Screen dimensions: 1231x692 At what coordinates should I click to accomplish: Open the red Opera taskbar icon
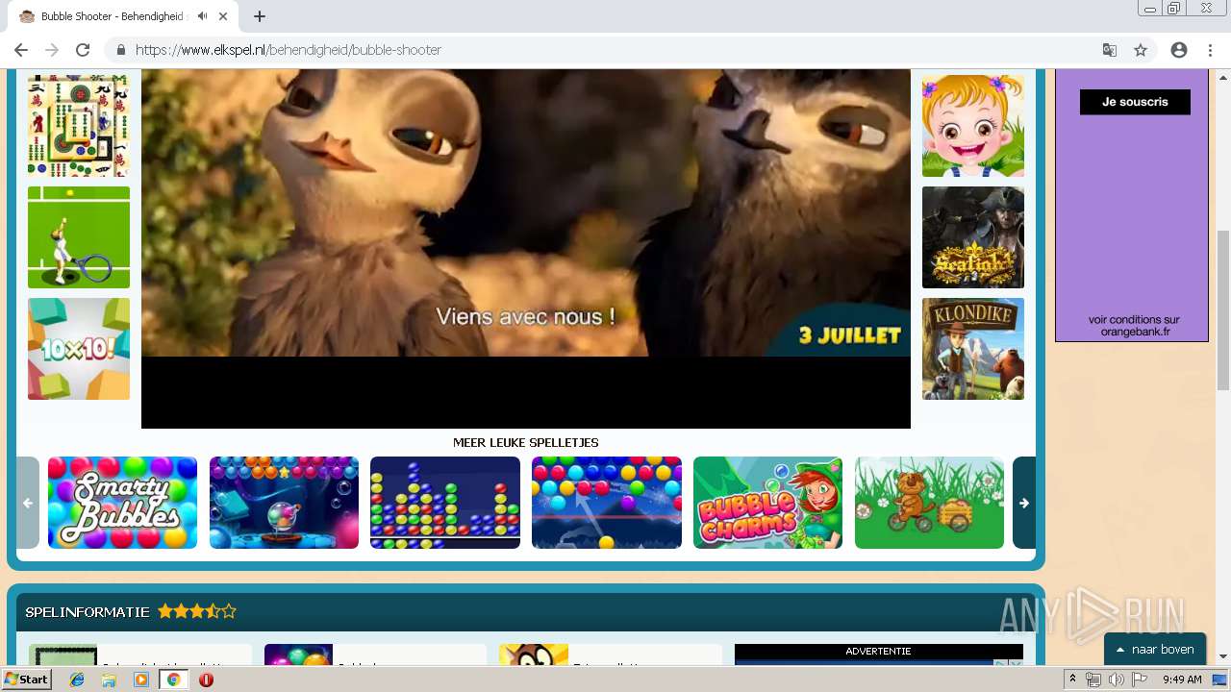coord(206,680)
